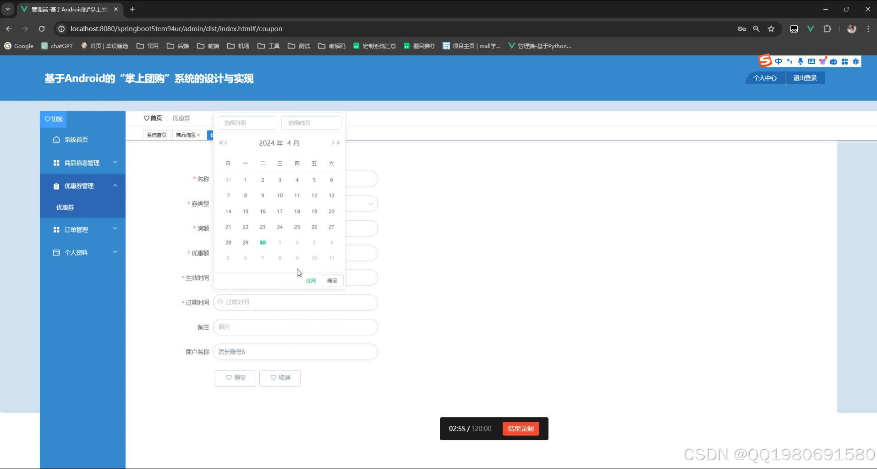Click 退出登录 logout button

[x=805, y=78]
